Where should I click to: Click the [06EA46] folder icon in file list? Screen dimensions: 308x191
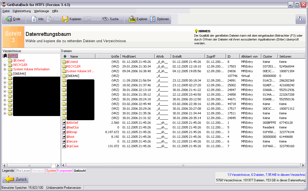click(64, 76)
